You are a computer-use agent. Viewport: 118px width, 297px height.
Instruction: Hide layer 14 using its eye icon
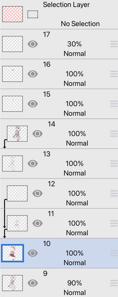[37, 134]
